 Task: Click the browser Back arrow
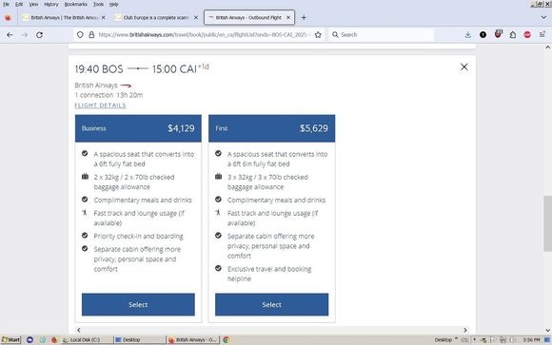point(10,35)
